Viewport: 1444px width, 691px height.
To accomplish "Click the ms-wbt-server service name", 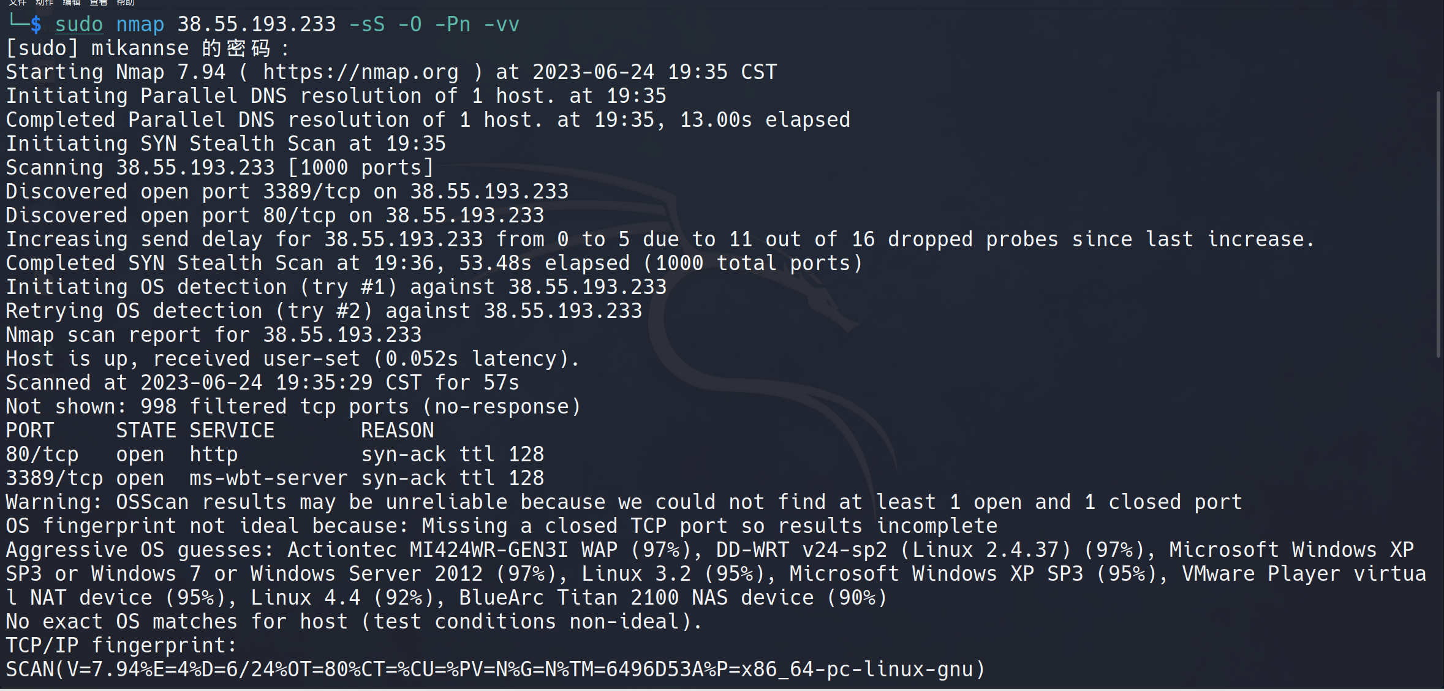I will pos(268,478).
